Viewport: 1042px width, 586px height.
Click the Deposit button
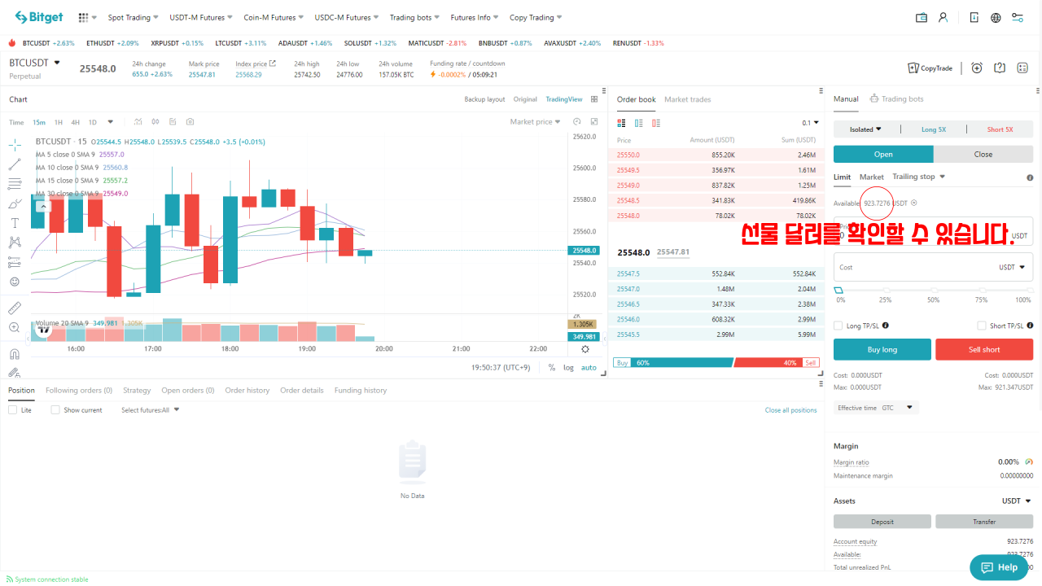882,522
